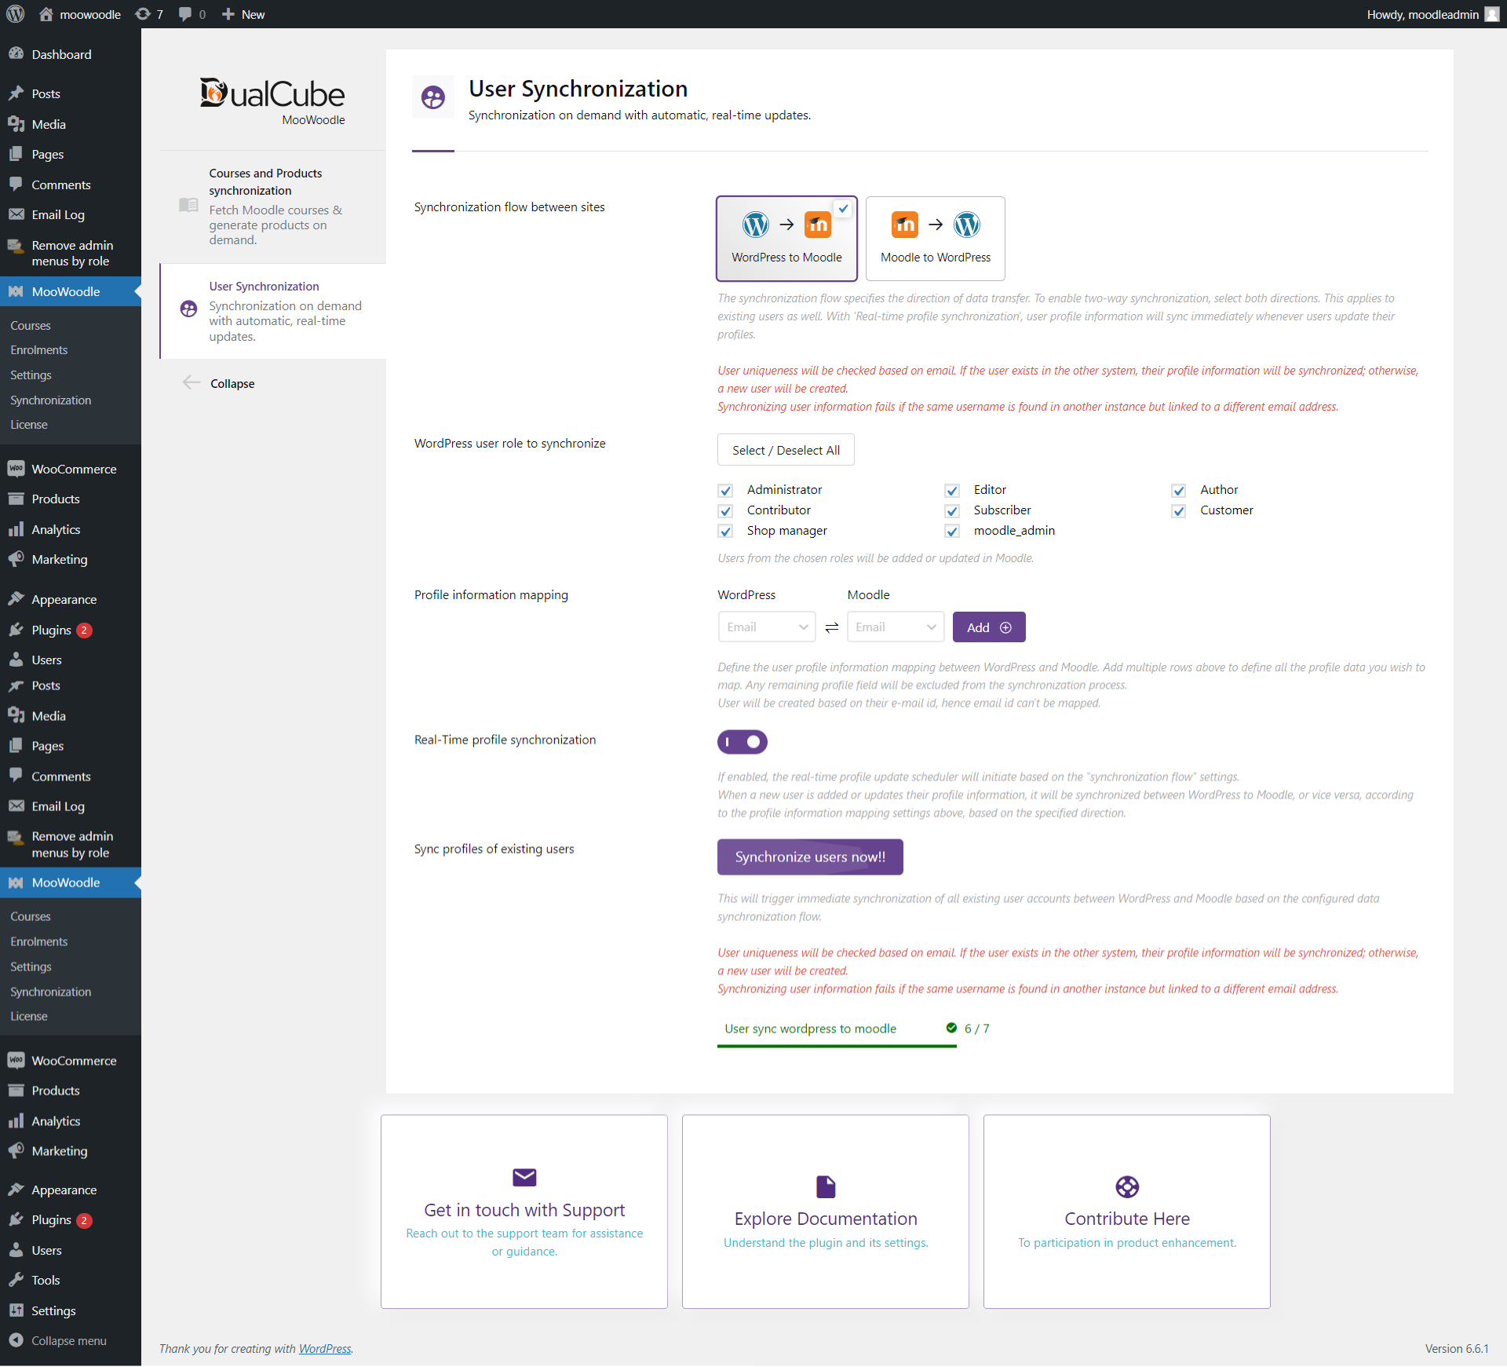Toggle the Shop manager checkbox
This screenshot has height=1367, width=1507.
(x=725, y=532)
